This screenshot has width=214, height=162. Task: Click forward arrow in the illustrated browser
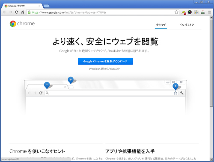[x=35, y=93]
